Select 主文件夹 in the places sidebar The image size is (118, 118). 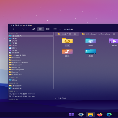pos(31,36)
